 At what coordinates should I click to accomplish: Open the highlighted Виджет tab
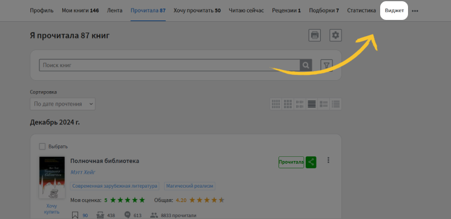(x=394, y=11)
